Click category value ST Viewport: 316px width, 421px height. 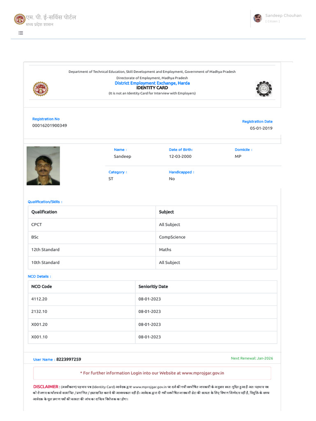(111, 179)
